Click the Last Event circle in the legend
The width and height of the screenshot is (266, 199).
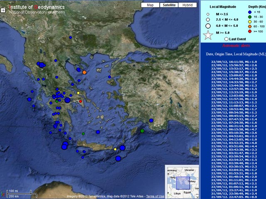[x=226, y=39]
